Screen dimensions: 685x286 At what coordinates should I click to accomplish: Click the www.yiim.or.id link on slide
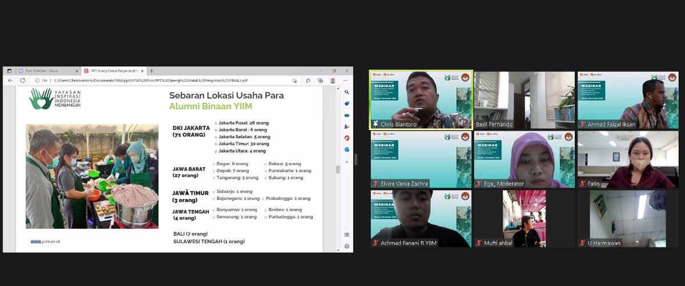coord(45,241)
